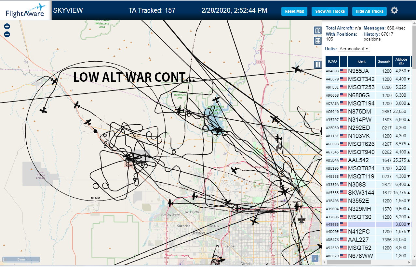Open the settings gear icon
This screenshot has width=416, height=267.
394,10
